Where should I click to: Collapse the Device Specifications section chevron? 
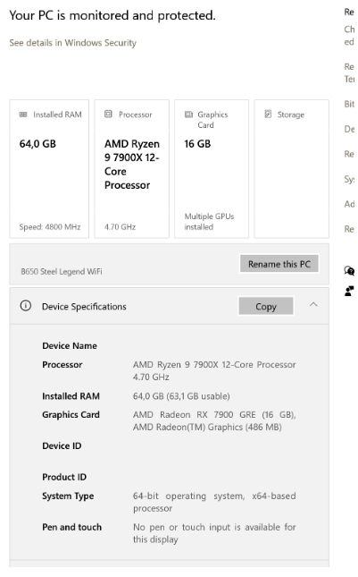313,305
